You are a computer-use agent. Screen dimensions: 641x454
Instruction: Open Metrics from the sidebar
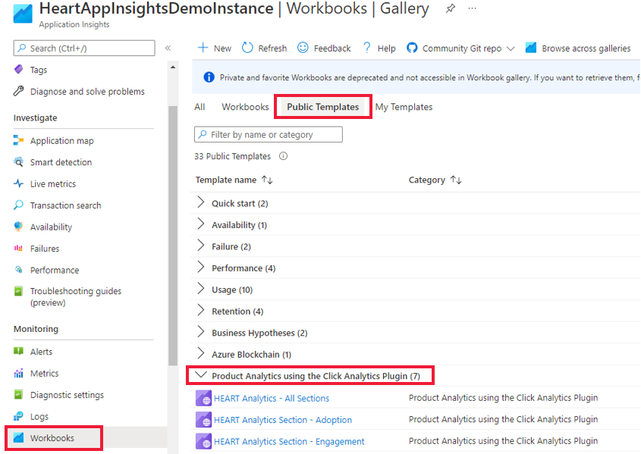[44, 373]
